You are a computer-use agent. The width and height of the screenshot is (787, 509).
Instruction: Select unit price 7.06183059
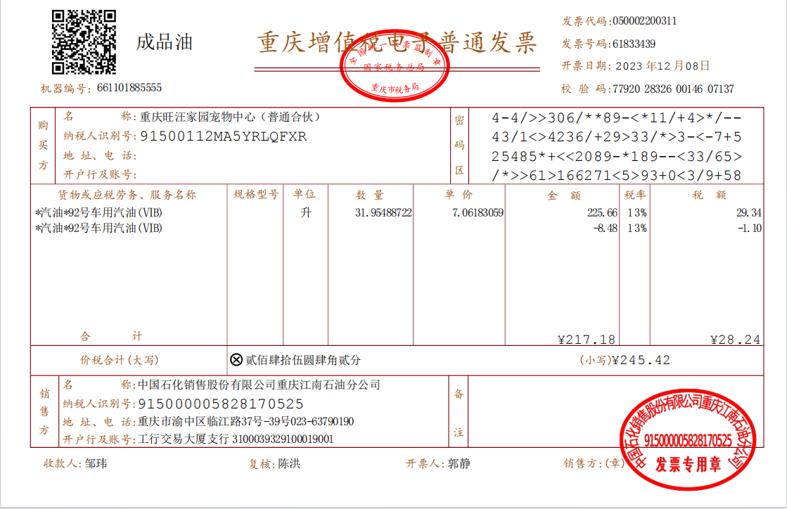(x=478, y=212)
